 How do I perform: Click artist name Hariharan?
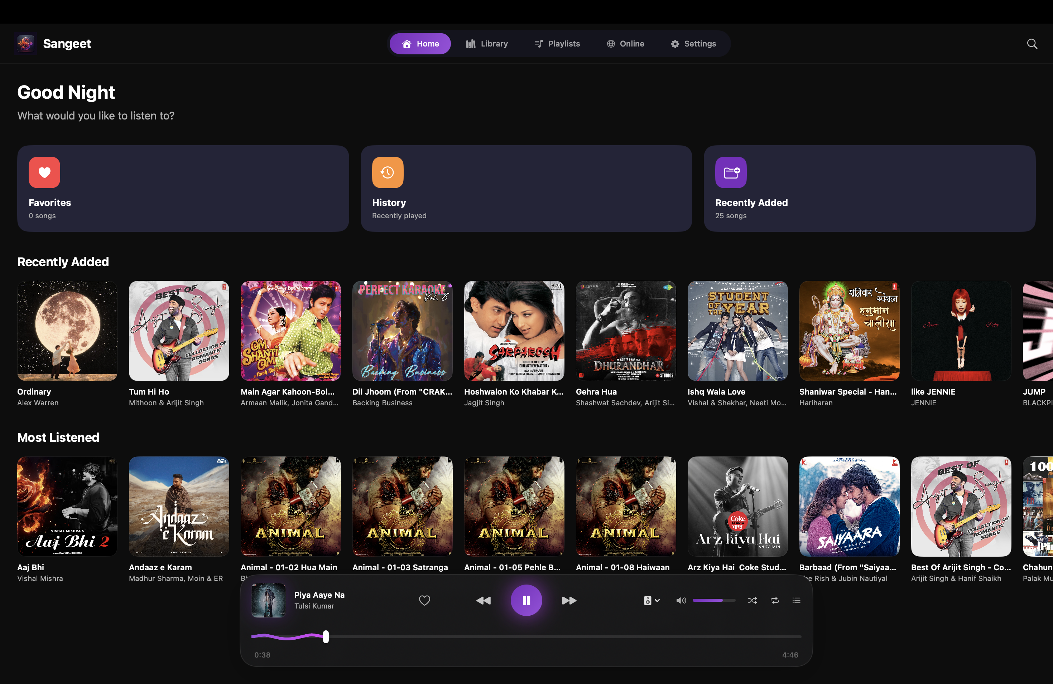coord(816,403)
